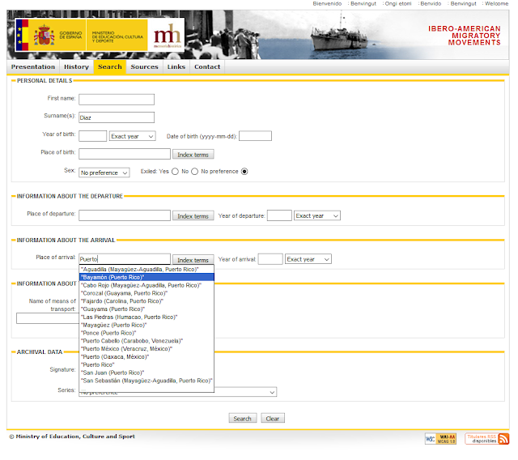Click the First name input field
Image resolution: width=518 pixels, height=460 pixels.
point(117,99)
